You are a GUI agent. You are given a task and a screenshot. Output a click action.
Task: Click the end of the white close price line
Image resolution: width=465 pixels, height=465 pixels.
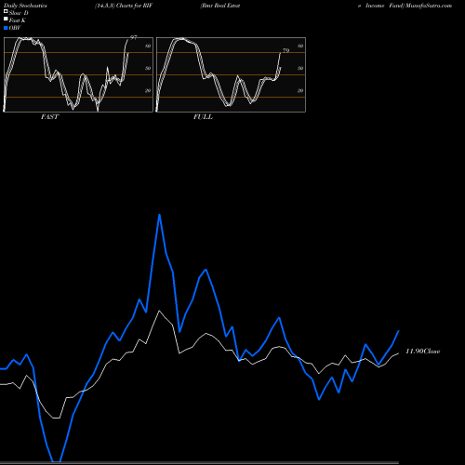coord(398,353)
